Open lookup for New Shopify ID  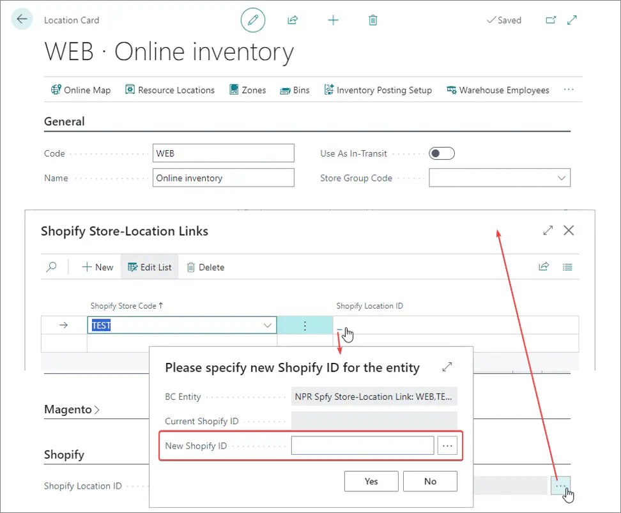point(447,446)
